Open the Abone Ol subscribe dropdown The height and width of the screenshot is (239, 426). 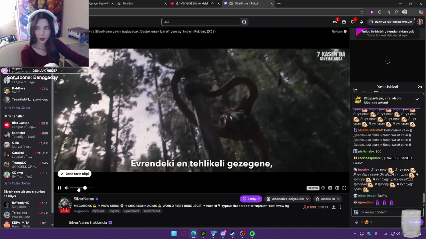point(327,199)
